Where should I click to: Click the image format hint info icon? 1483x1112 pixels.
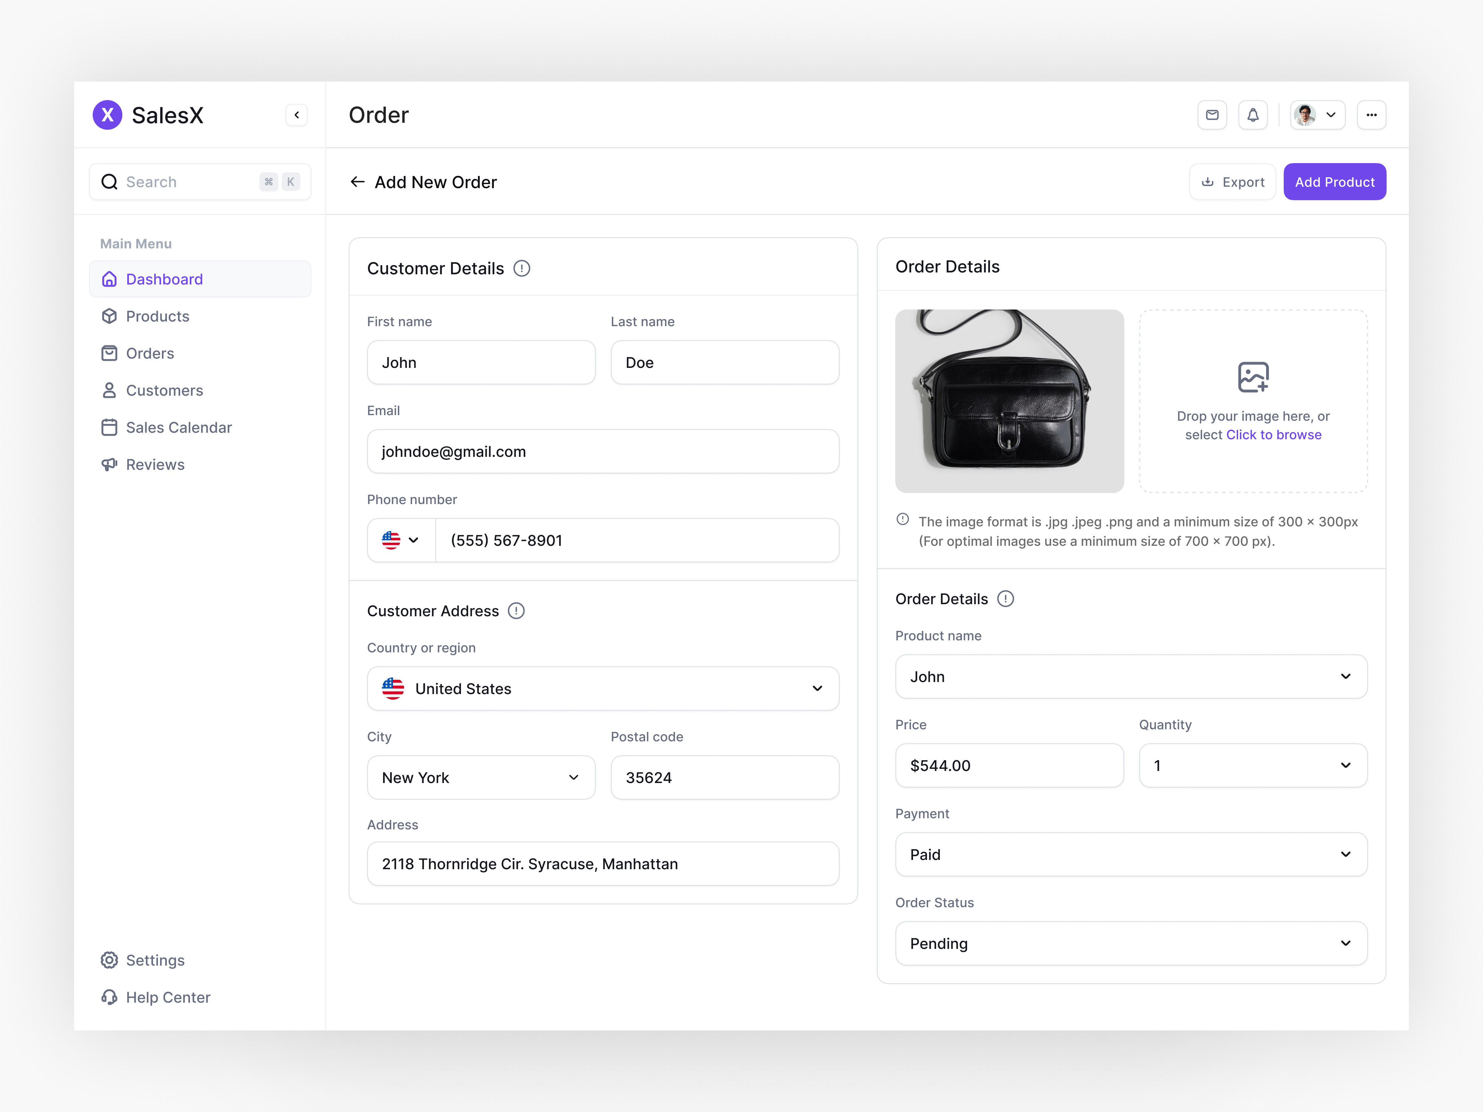(903, 520)
